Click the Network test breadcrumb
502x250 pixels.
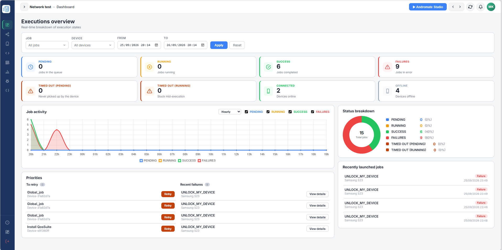[x=40, y=7]
